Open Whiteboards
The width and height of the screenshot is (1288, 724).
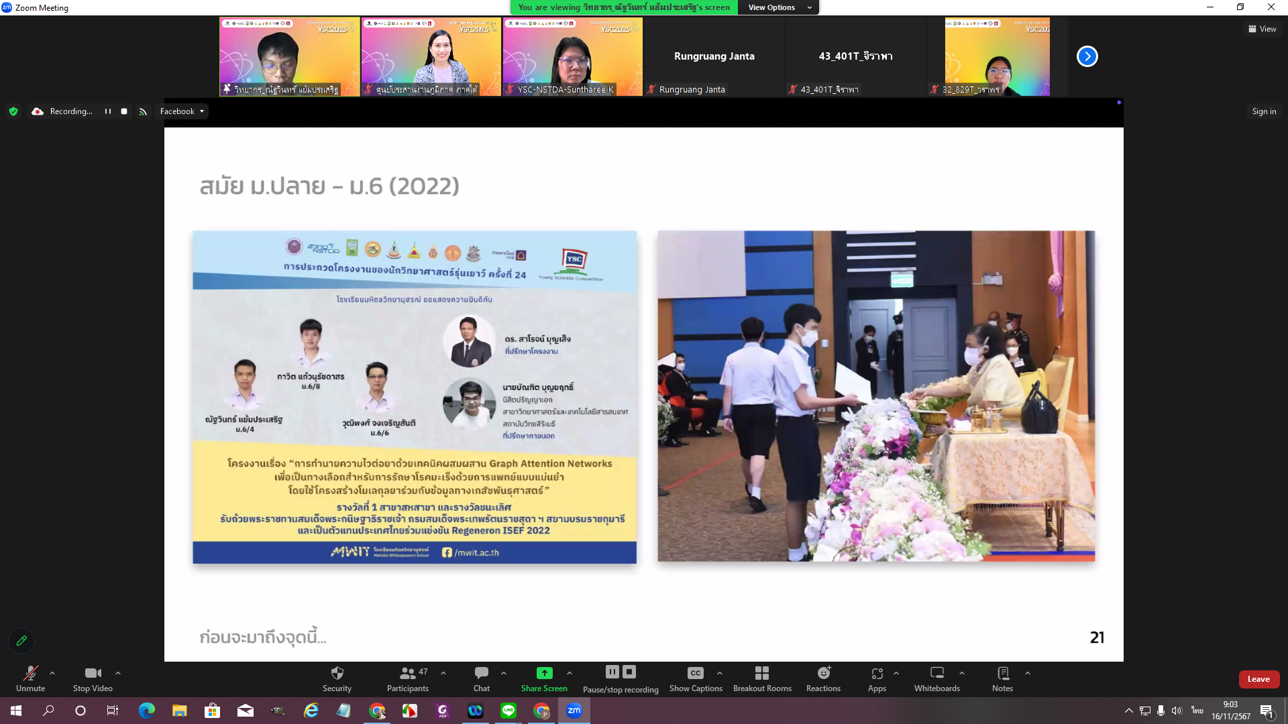pyautogui.click(x=936, y=673)
